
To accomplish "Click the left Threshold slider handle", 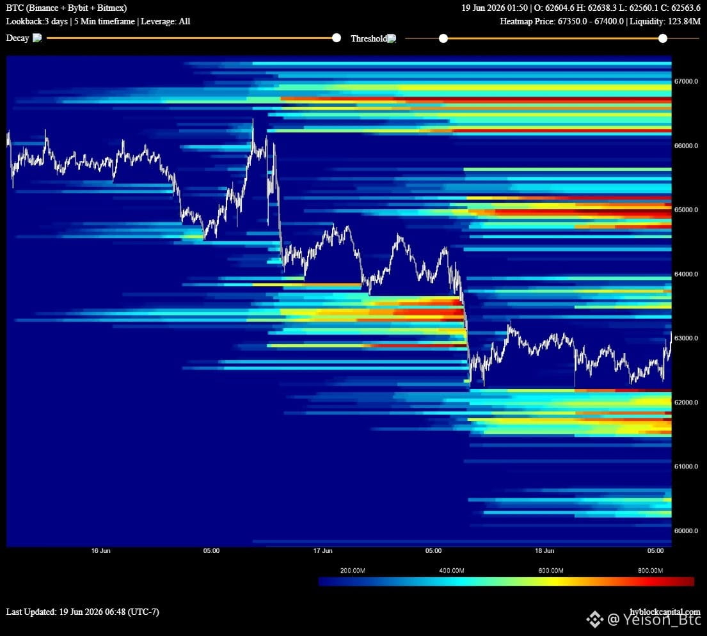I will (x=443, y=38).
